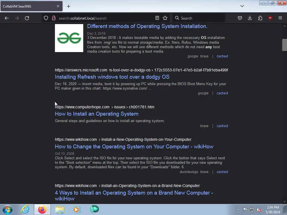Click the answers.microsoft.com result URL

coord(141,70)
